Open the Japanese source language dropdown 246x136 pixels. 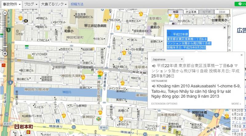point(168,59)
